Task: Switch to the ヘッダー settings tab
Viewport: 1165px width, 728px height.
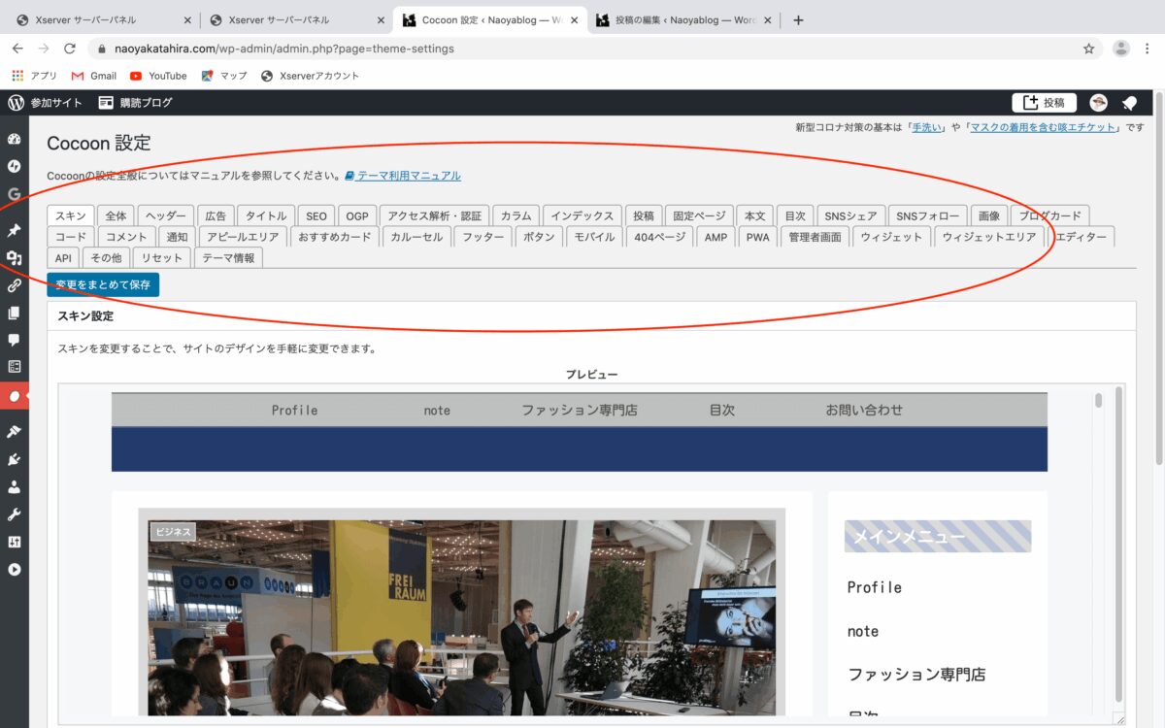Action: coord(165,215)
